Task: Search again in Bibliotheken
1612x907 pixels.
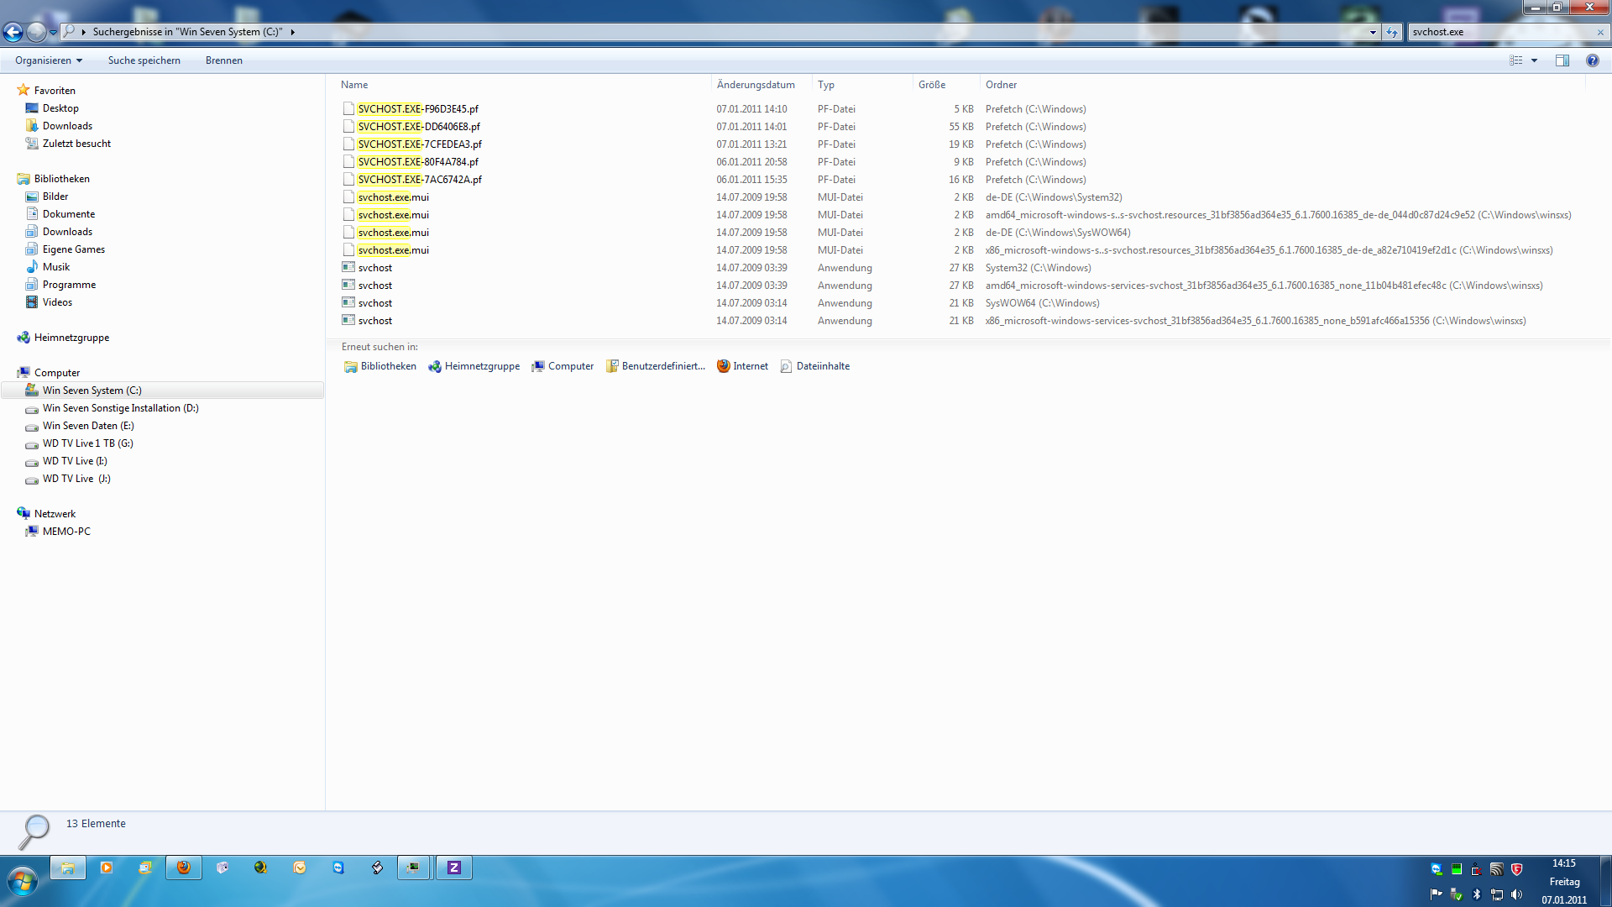Action: coord(379,366)
